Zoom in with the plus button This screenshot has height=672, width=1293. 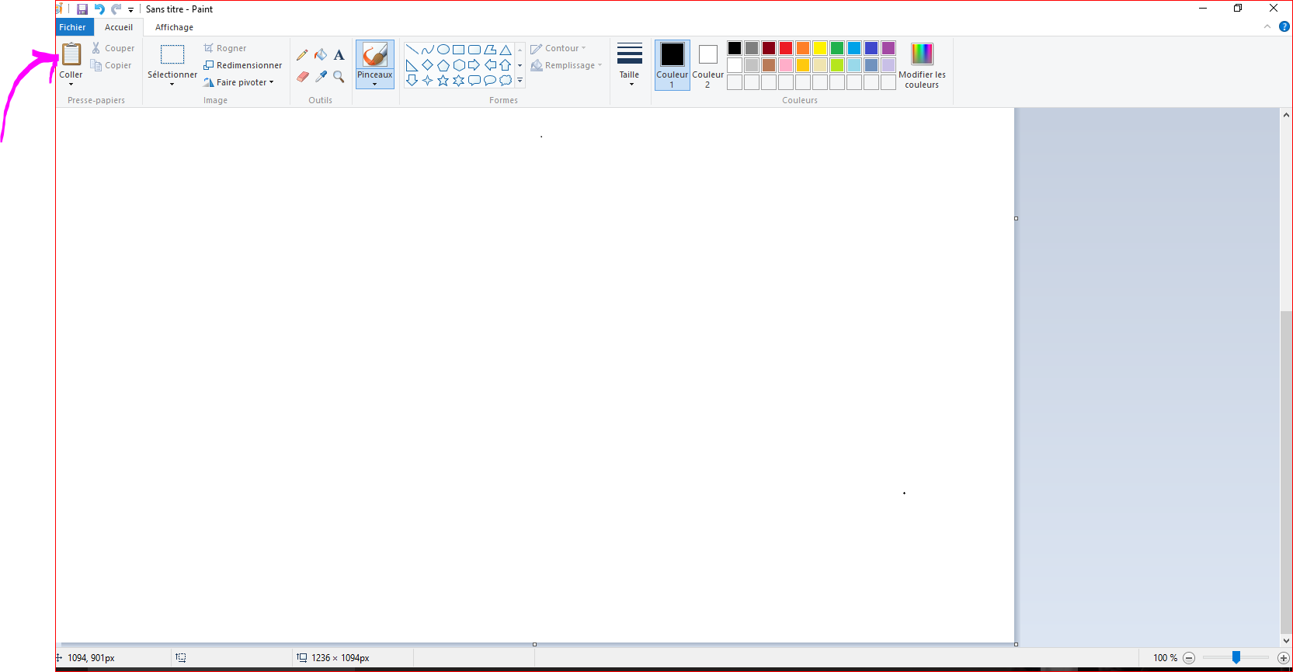[x=1284, y=658]
